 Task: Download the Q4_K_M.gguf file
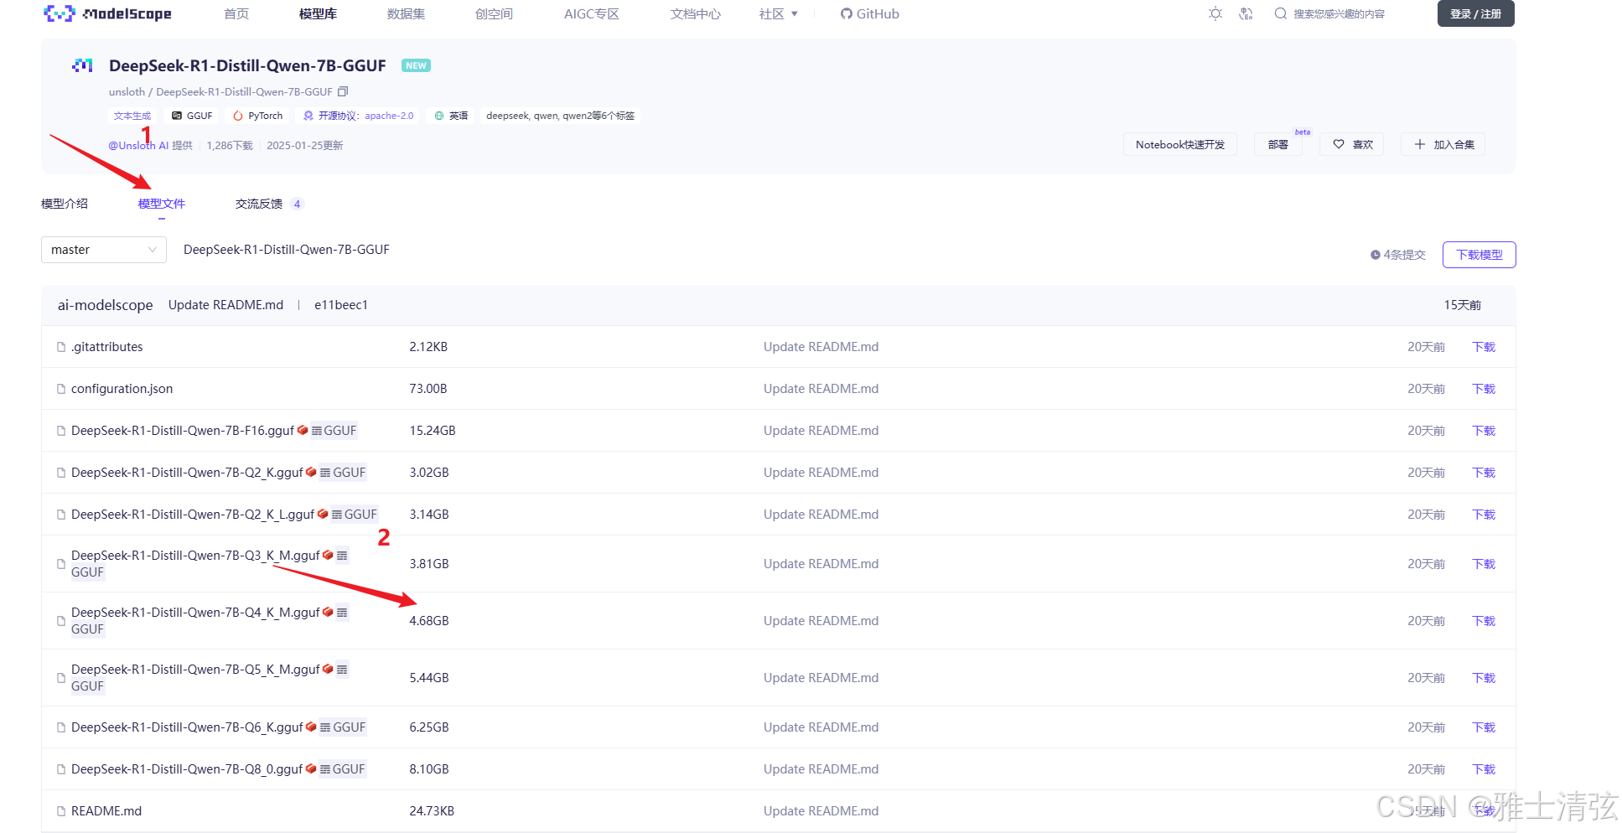(x=1484, y=621)
